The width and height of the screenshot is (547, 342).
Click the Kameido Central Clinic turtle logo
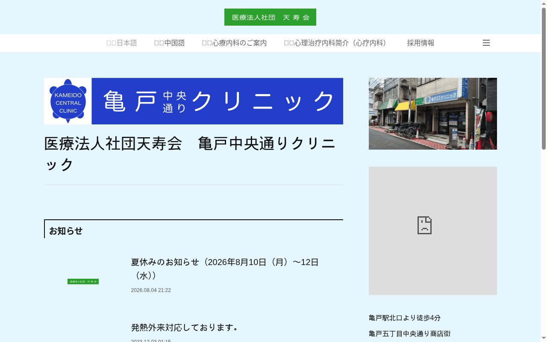[68, 101]
